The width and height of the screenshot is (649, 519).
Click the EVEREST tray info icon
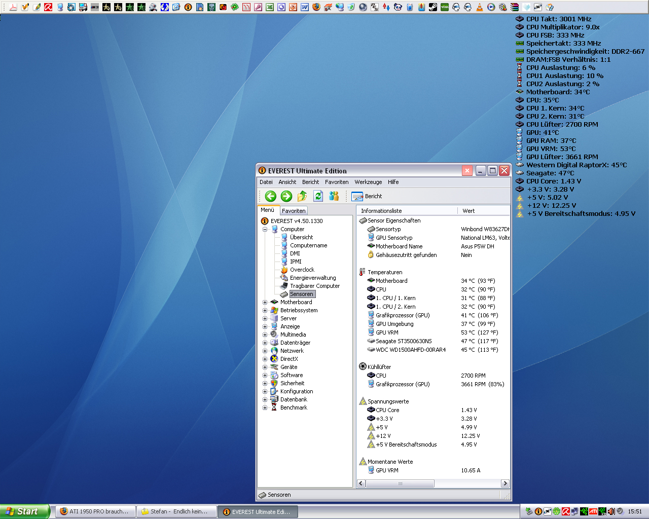(538, 511)
